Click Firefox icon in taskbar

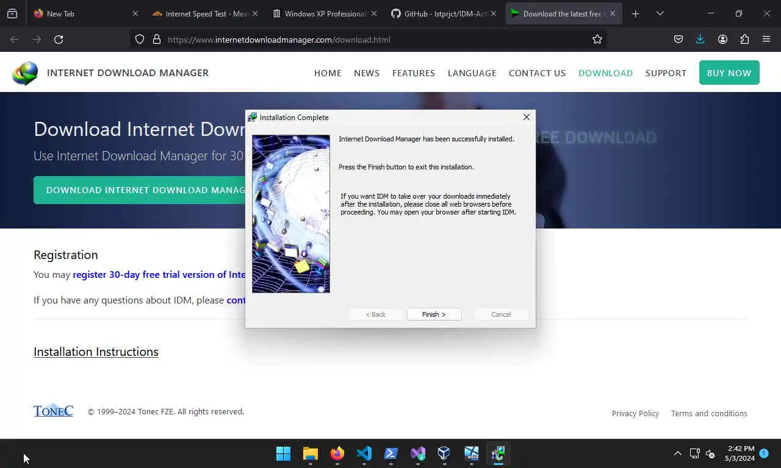click(x=337, y=453)
